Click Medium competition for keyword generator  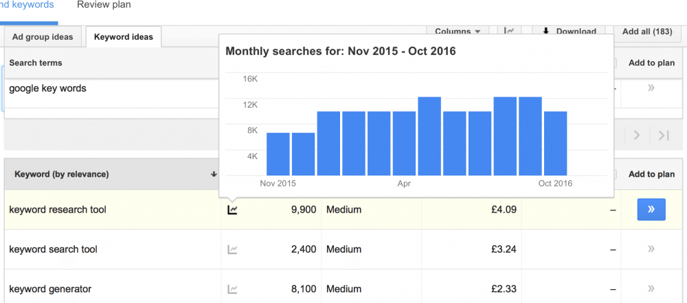pos(344,289)
